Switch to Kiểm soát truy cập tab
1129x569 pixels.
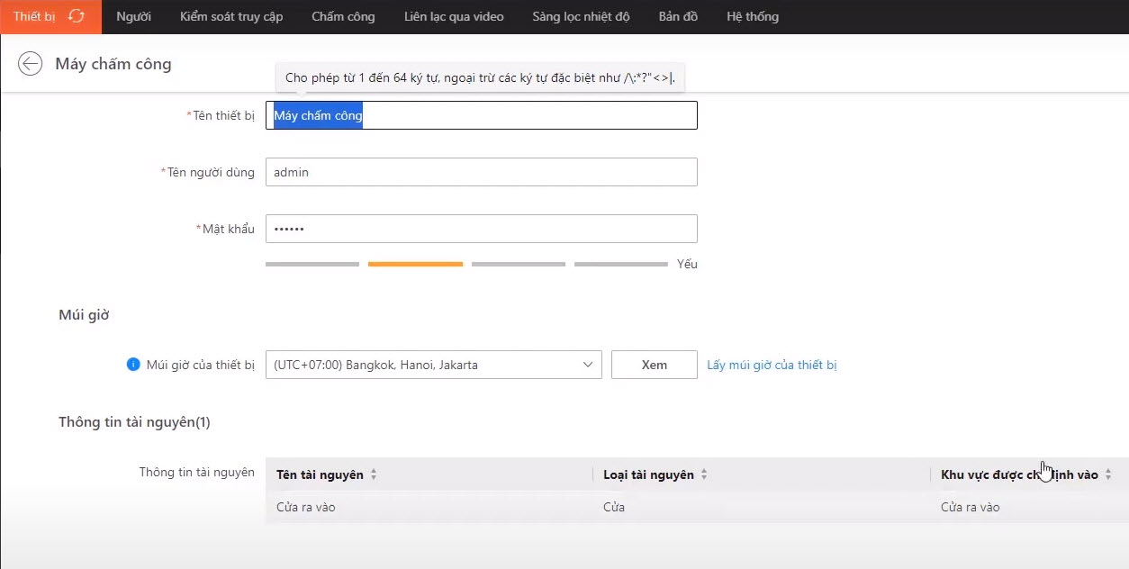pyautogui.click(x=231, y=16)
